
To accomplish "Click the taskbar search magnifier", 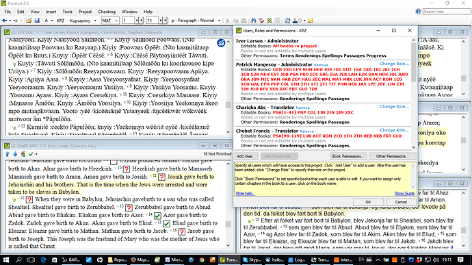I will pos(18,260).
